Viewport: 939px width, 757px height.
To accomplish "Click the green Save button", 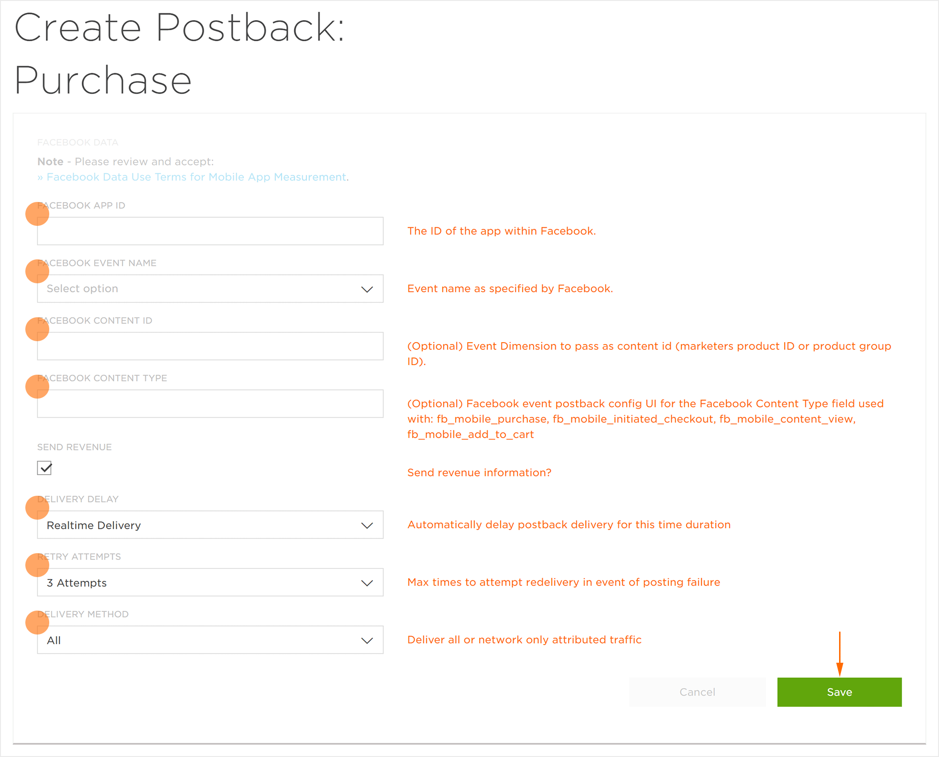I will tap(840, 692).
